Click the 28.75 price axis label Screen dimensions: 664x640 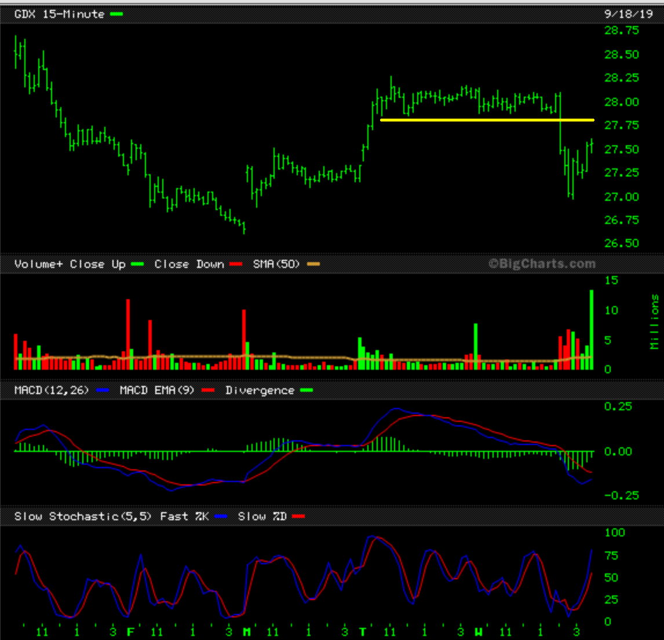[x=622, y=31]
